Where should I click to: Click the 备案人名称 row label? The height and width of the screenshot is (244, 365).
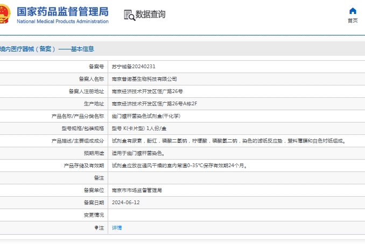coord(92,79)
